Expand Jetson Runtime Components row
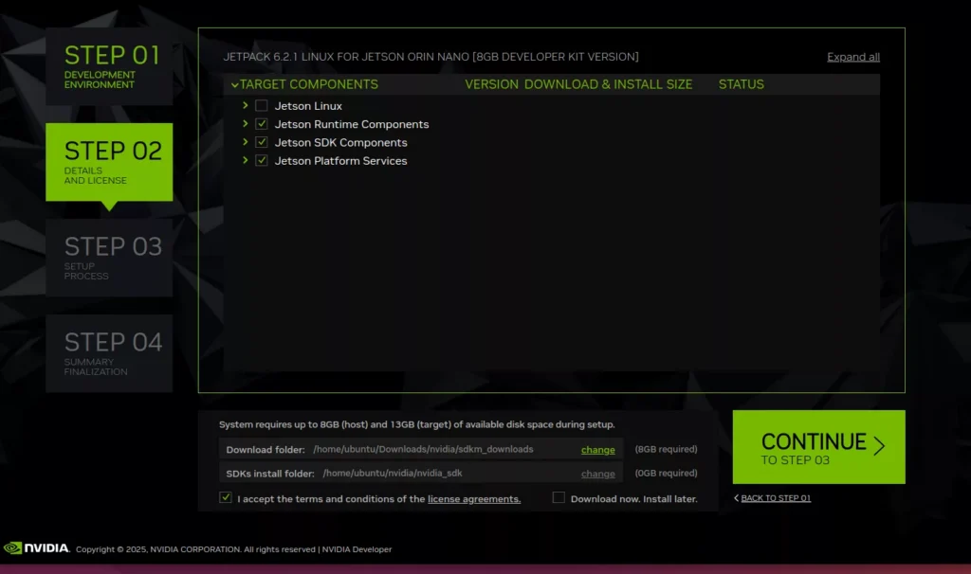This screenshot has width=971, height=574. (x=246, y=124)
